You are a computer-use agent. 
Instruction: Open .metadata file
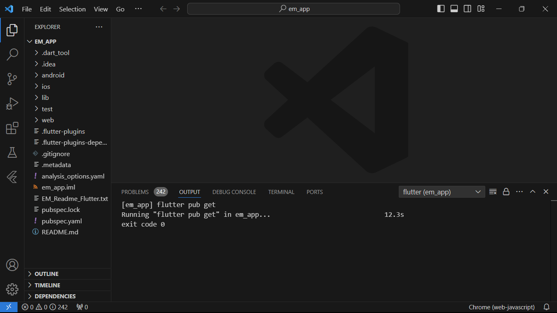(68, 165)
